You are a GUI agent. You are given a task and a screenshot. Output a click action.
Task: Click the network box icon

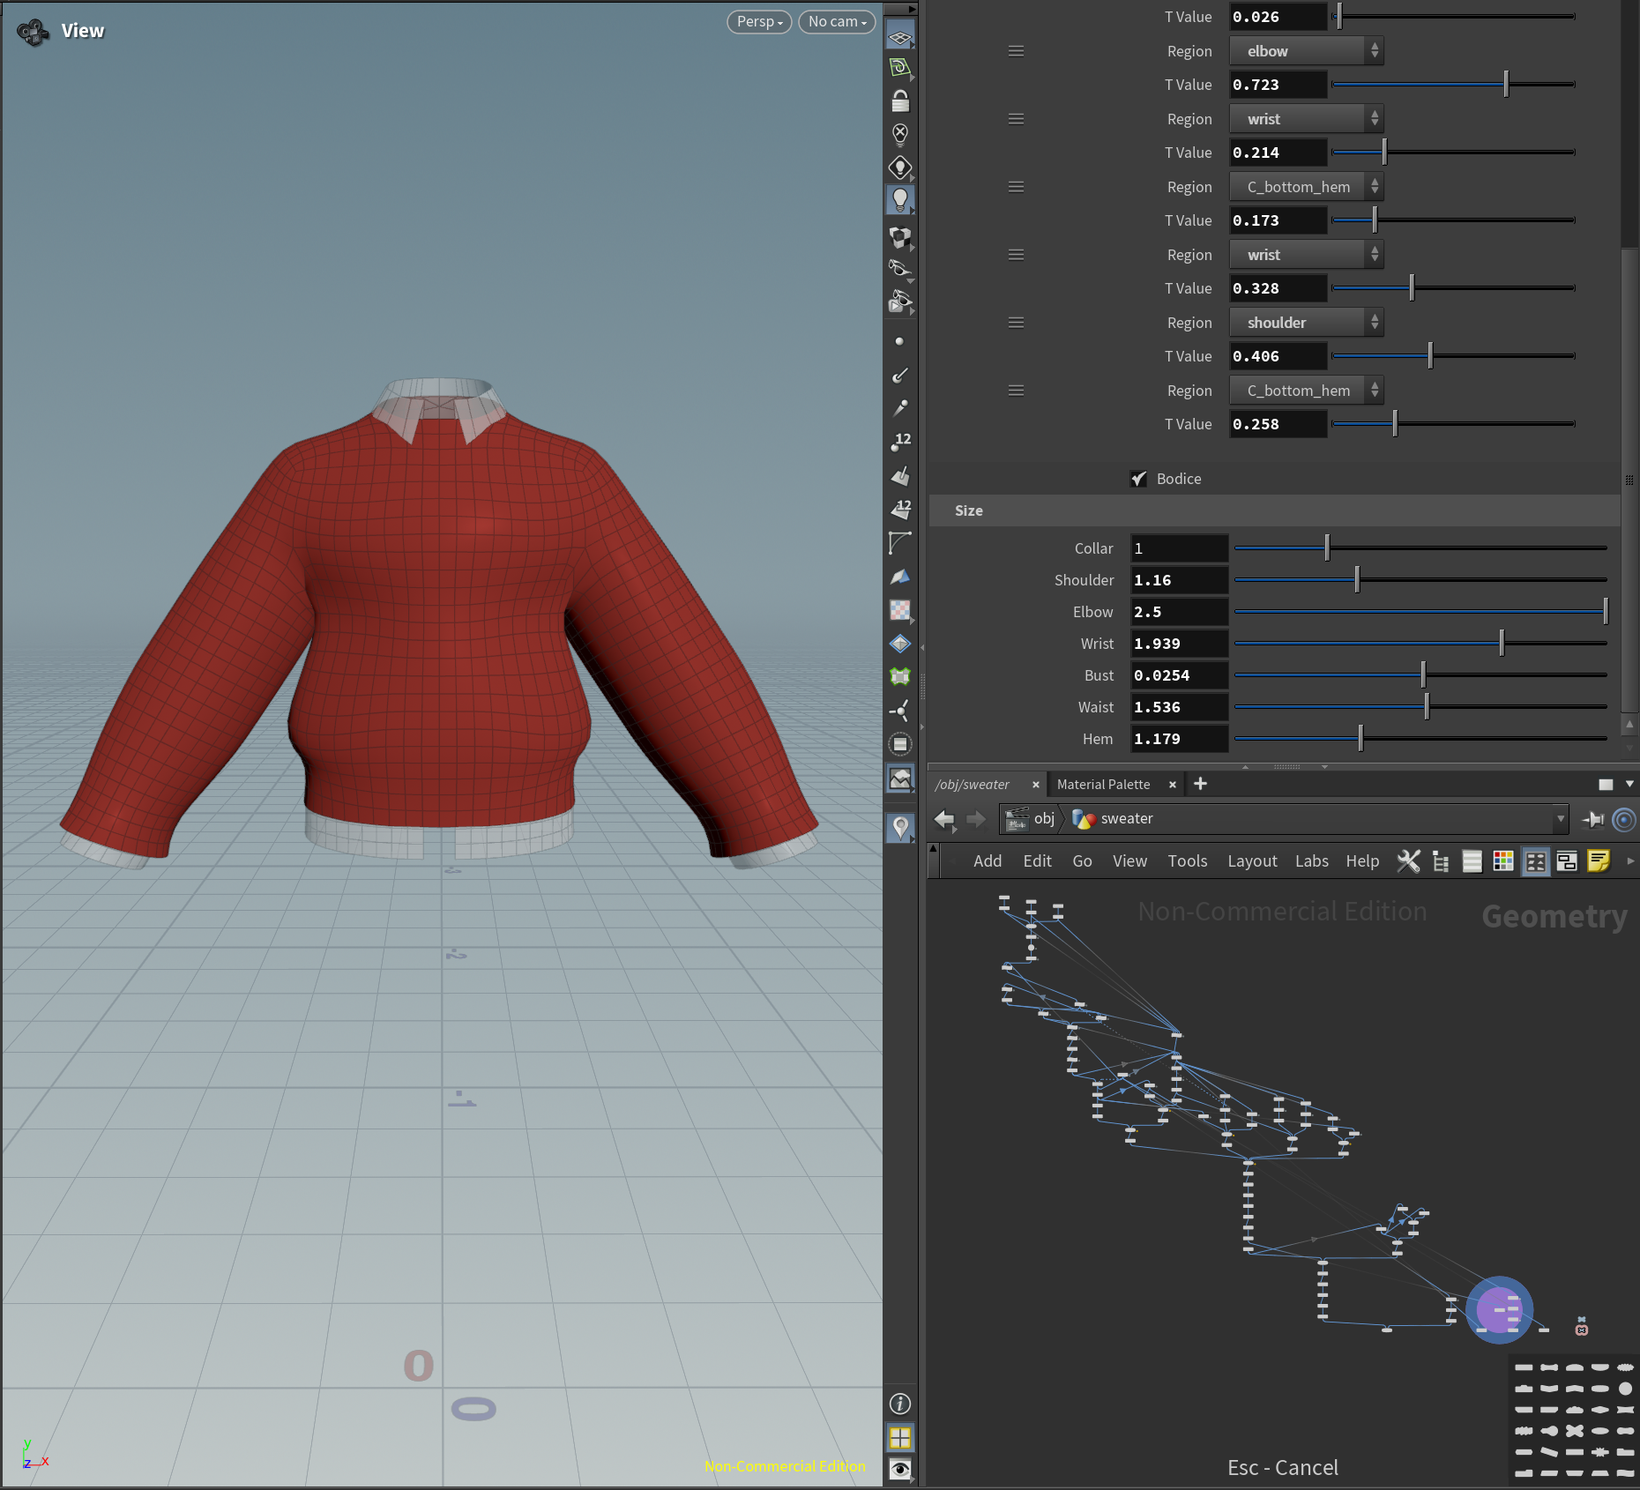coord(1567,860)
